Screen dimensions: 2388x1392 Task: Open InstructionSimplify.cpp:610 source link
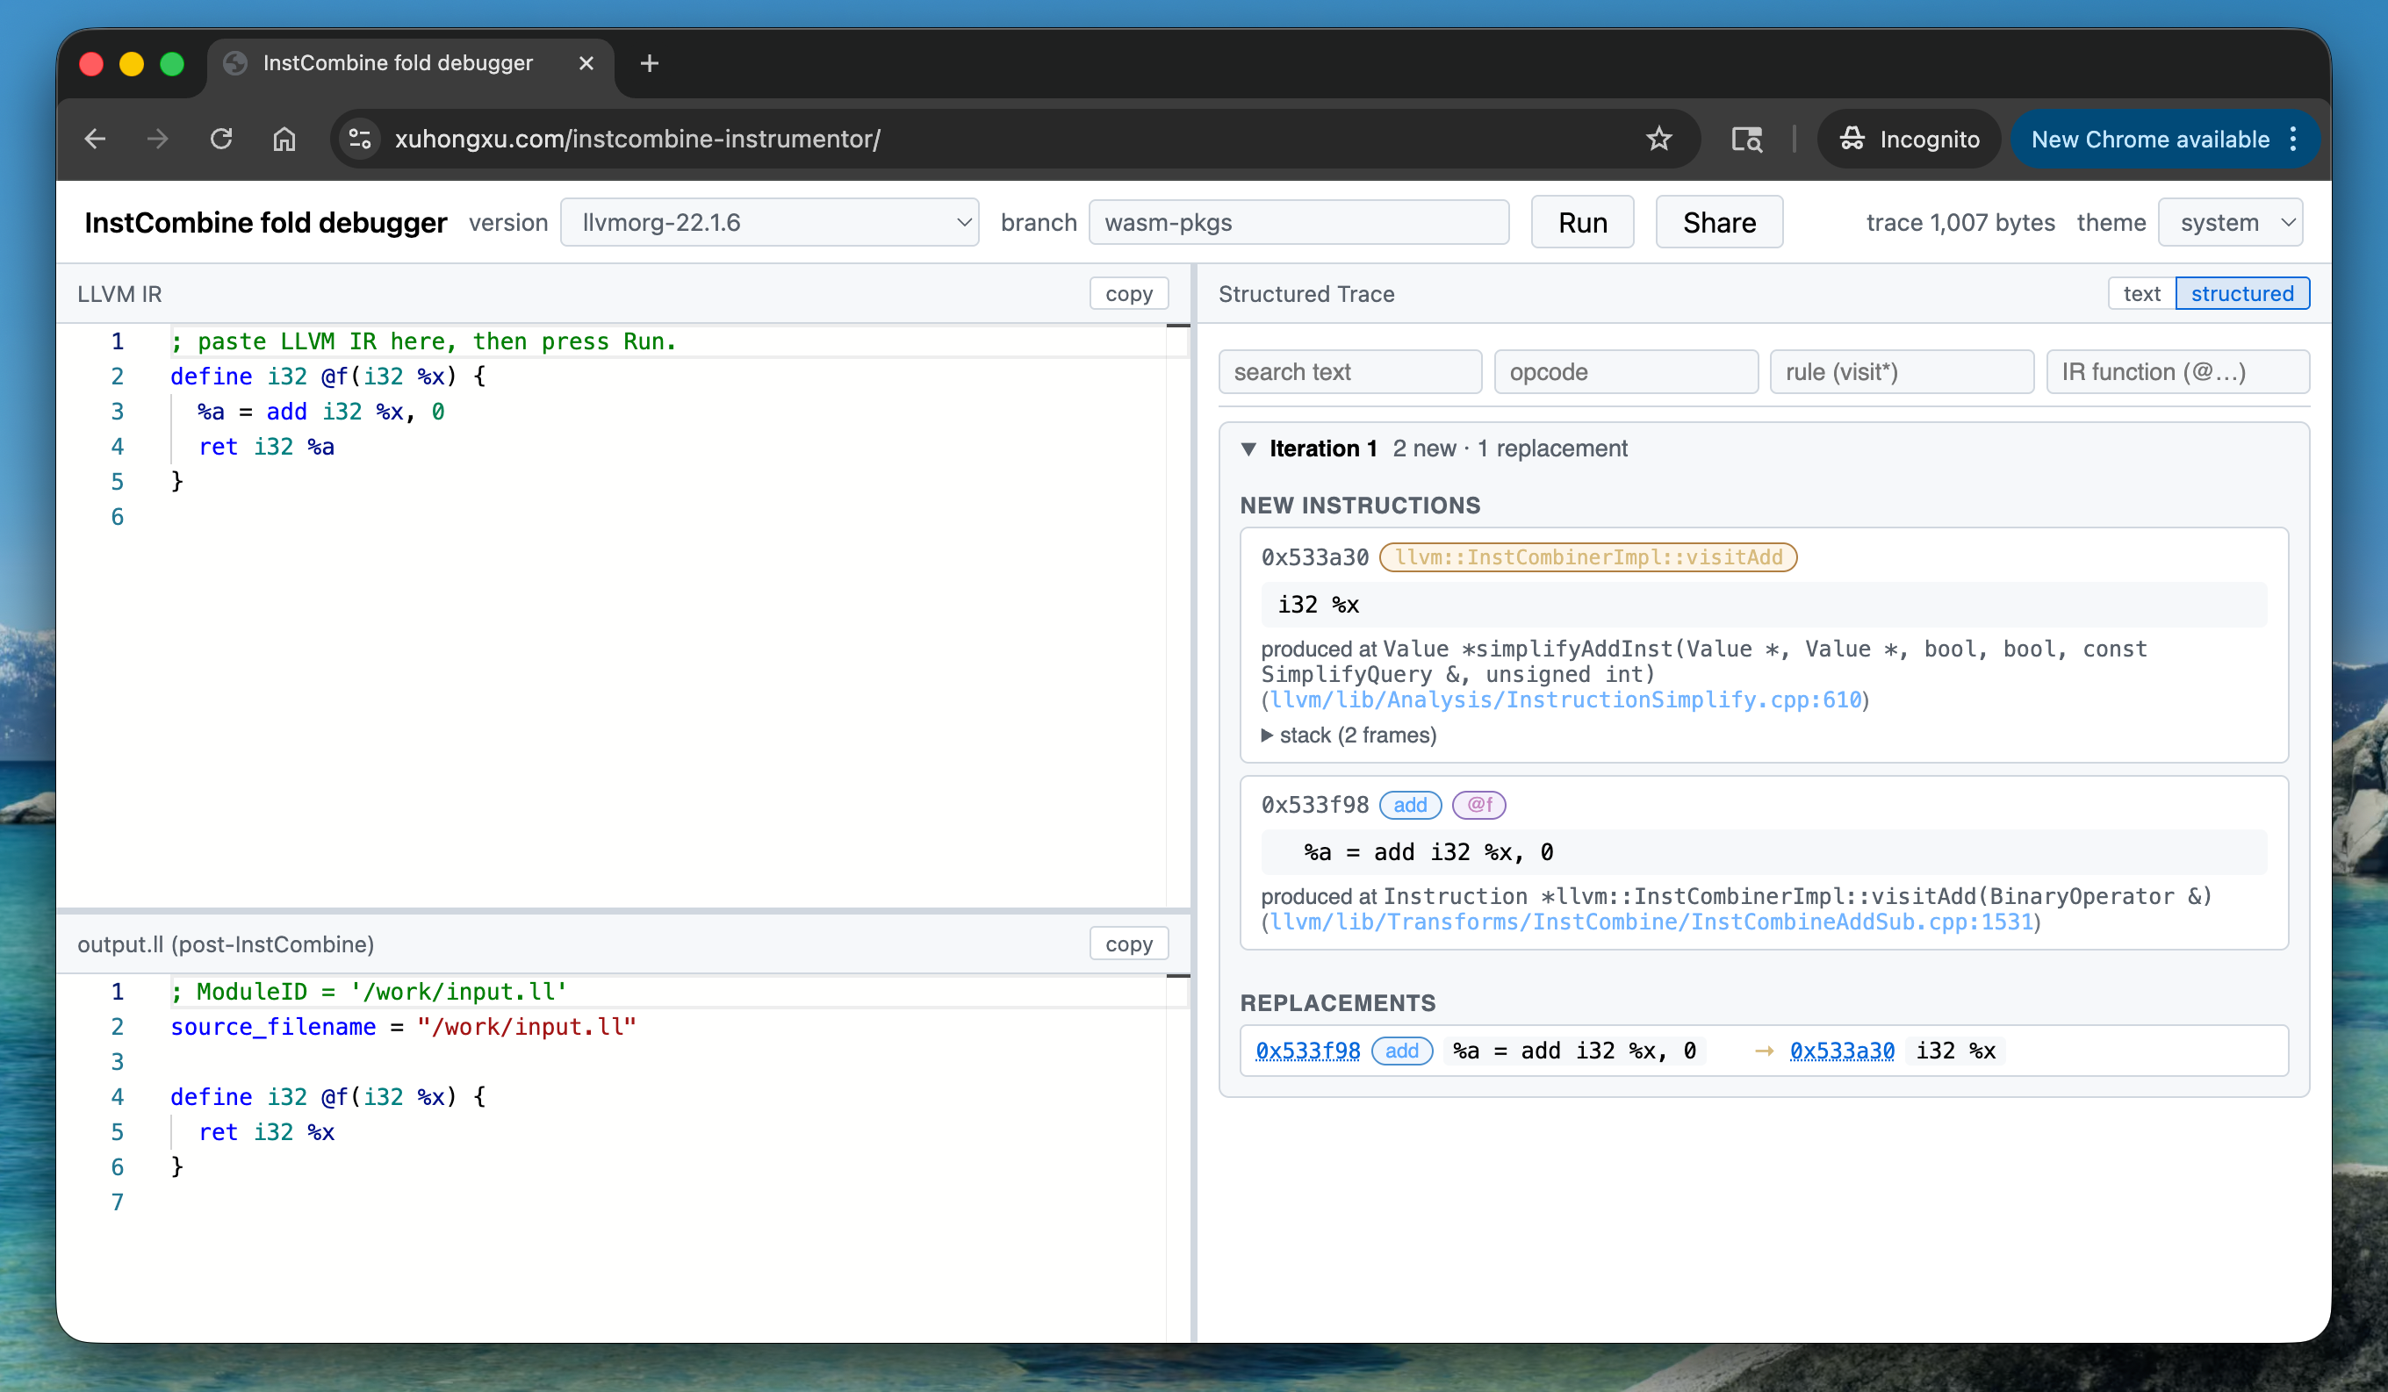[1565, 700]
